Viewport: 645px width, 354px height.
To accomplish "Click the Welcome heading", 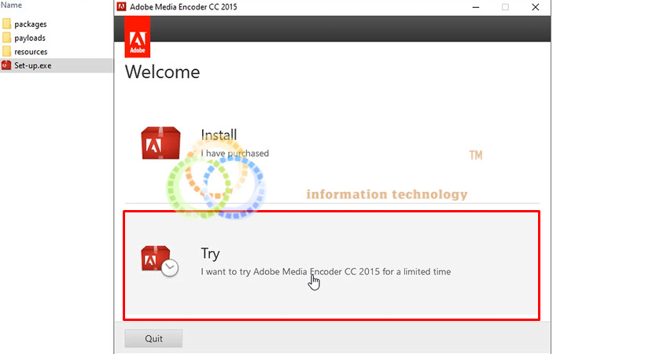I will pos(163,72).
